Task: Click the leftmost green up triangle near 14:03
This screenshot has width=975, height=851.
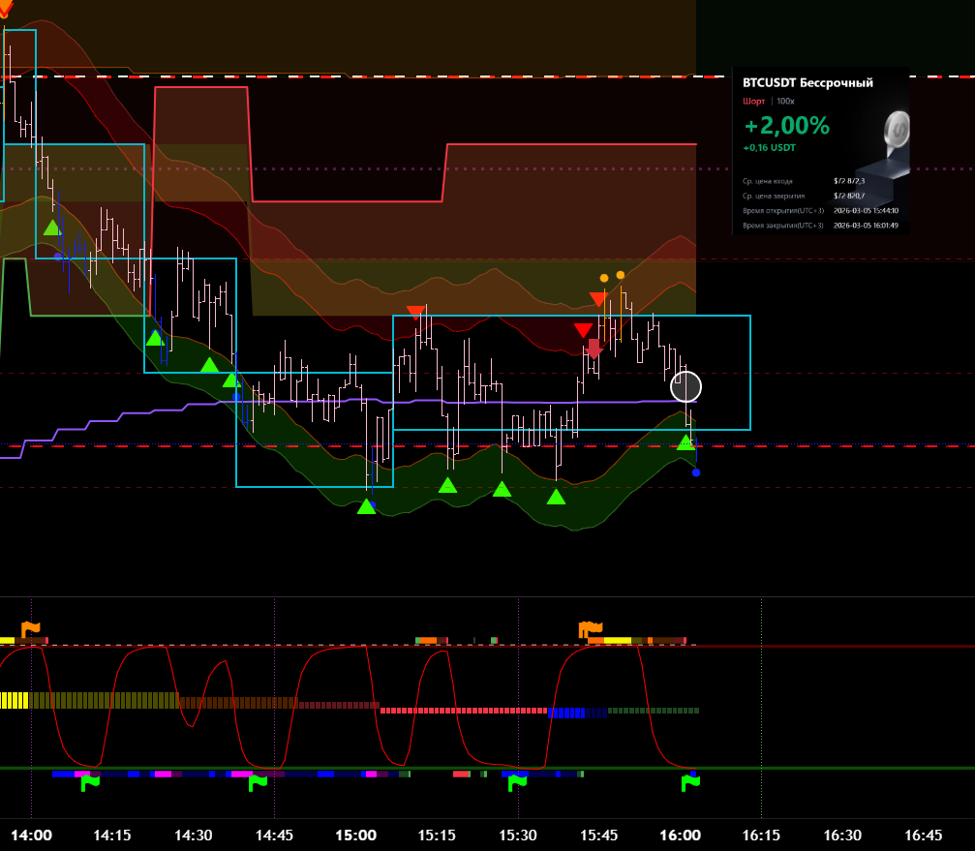Action: (x=52, y=228)
